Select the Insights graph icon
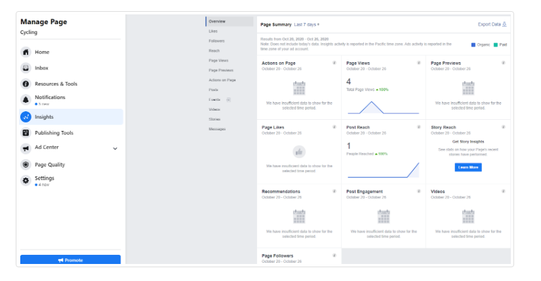The width and height of the screenshot is (541, 281). tap(26, 117)
